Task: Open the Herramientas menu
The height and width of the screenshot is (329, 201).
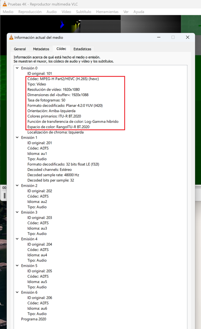Action: pos(107,12)
